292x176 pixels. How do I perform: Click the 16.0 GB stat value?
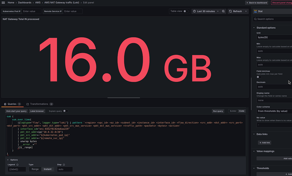click(x=125, y=59)
